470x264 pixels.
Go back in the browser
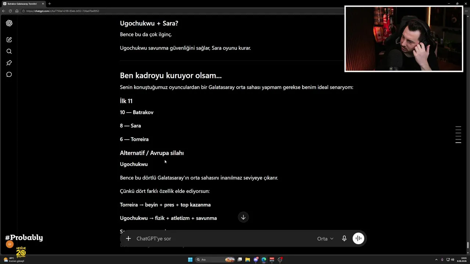tap(4, 11)
